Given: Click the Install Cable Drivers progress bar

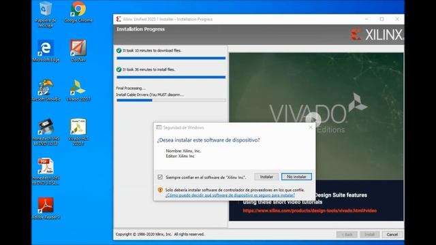Looking at the screenshot, I should (x=171, y=100).
